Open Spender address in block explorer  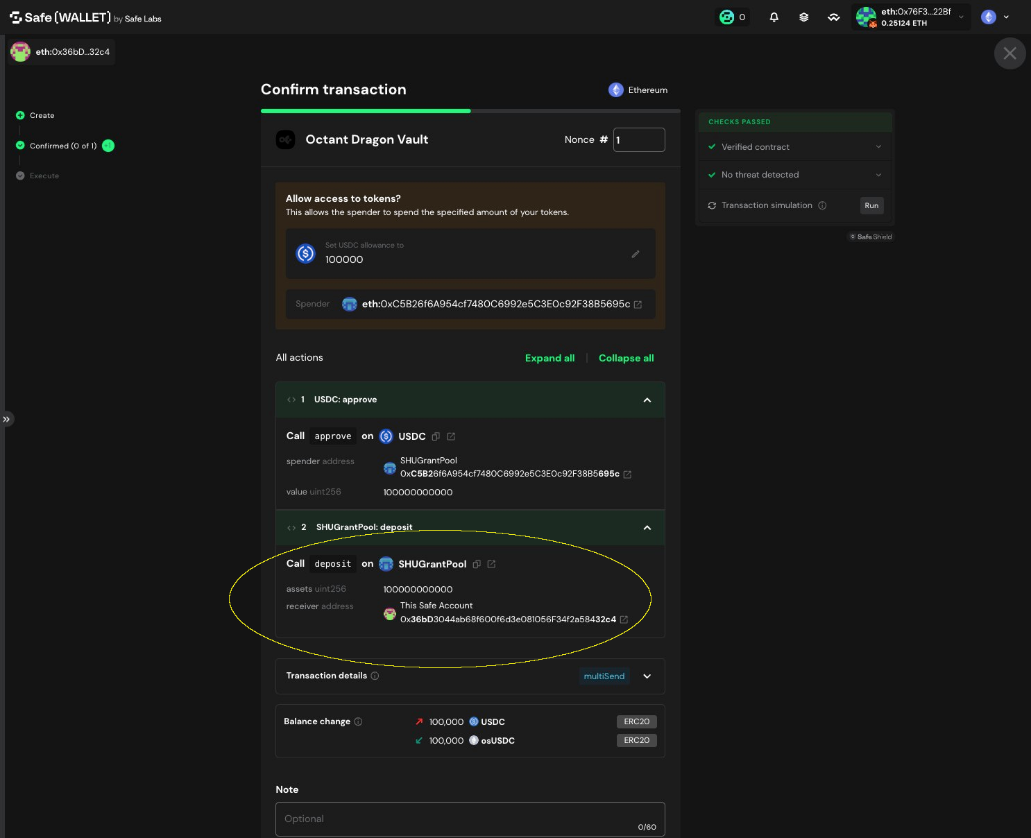pyautogui.click(x=638, y=305)
